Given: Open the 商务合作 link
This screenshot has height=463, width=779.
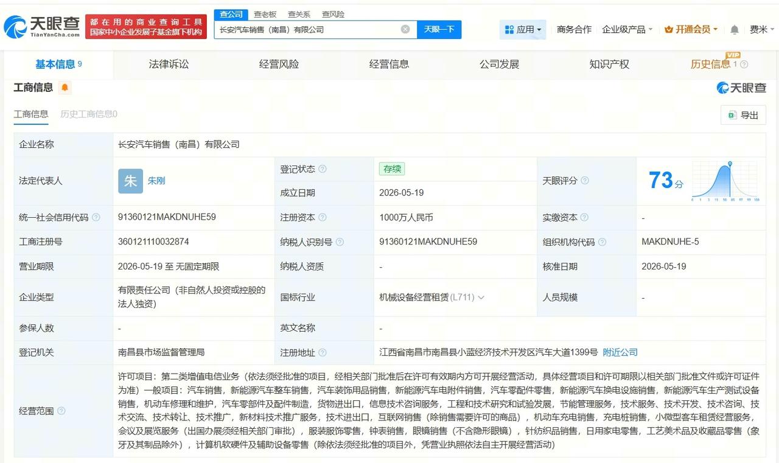Looking at the screenshot, I should [x=574, y=29].
